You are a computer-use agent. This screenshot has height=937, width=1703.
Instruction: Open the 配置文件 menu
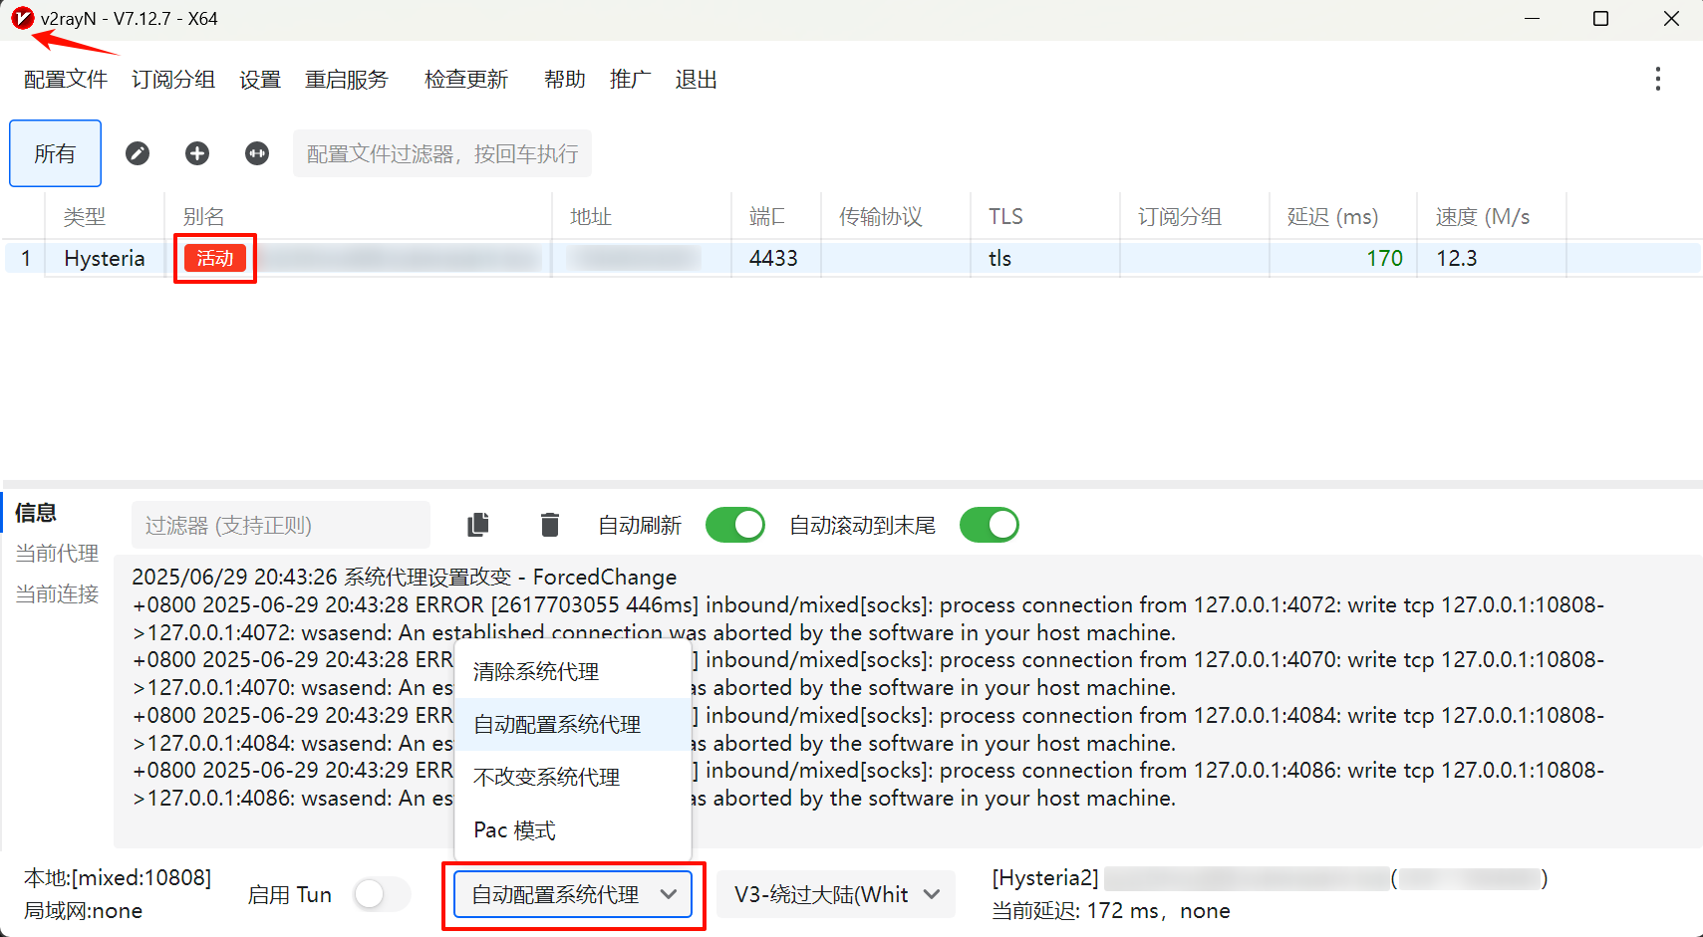coord(66,80)
